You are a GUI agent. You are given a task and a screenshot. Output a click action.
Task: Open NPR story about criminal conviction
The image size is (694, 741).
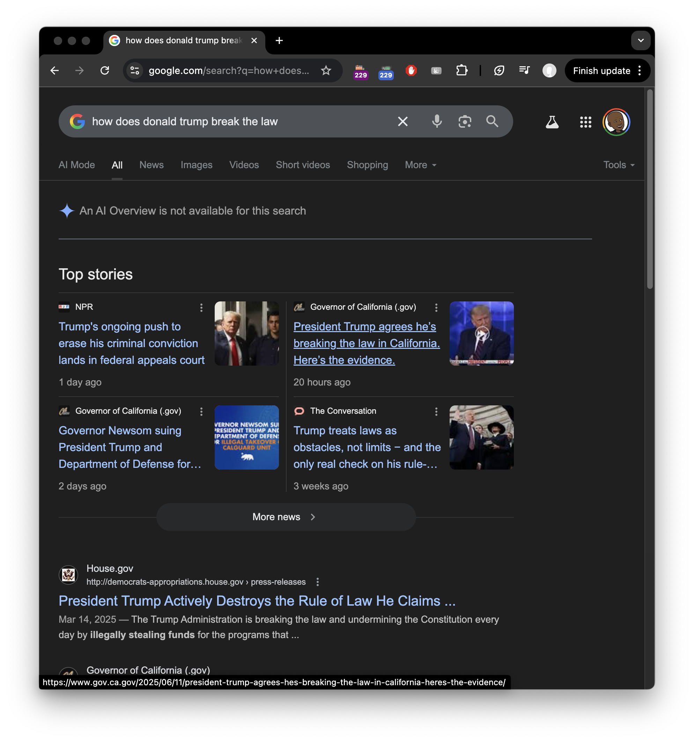pyautogui.click(x=131, y=343)
